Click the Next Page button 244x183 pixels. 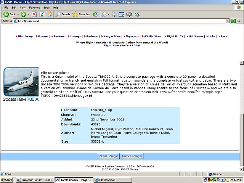(132, 156)
